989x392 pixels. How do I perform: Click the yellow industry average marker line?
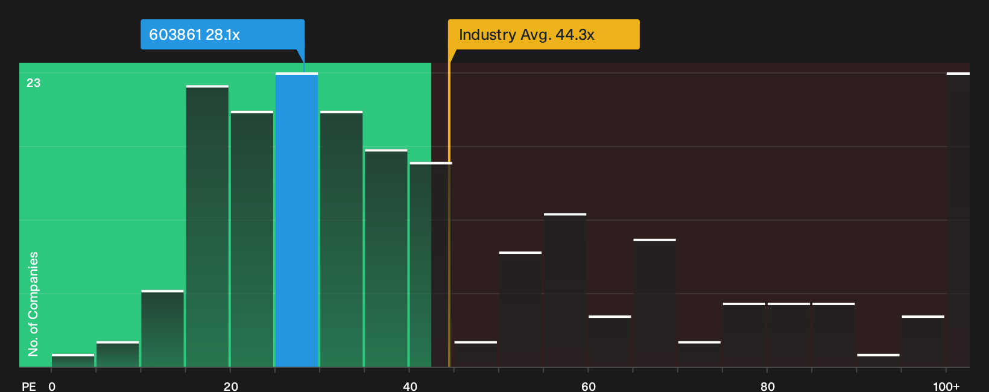(449, 208)
